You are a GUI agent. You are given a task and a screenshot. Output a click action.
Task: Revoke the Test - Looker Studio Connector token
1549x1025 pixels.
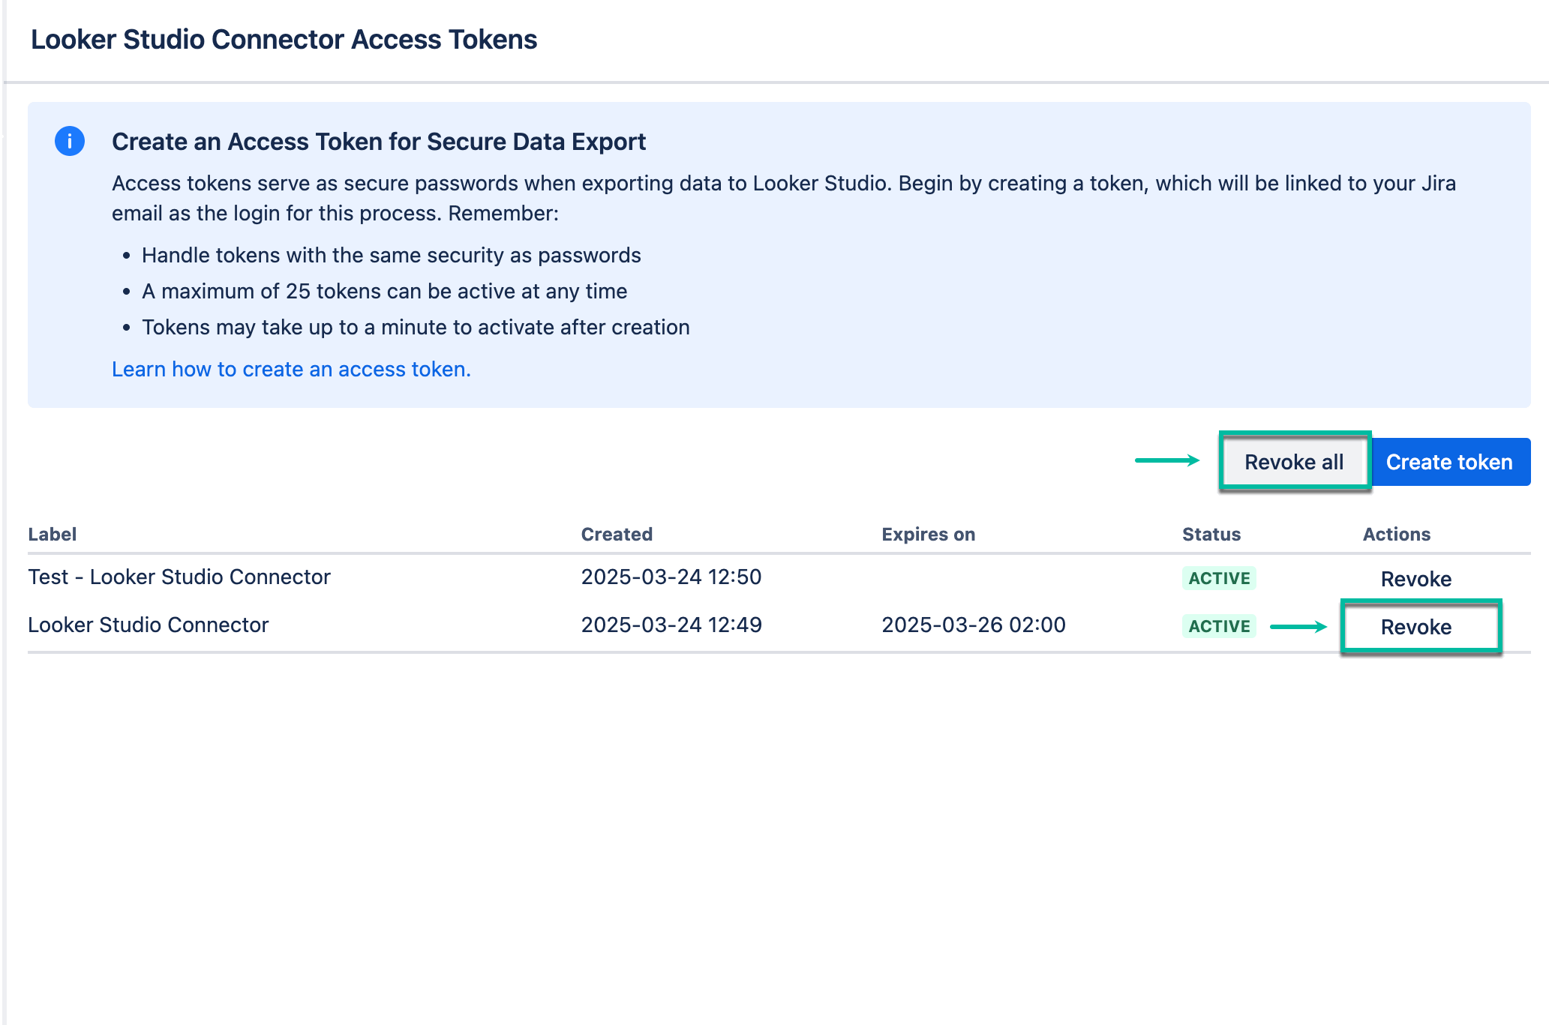(x=1415, y=578)
